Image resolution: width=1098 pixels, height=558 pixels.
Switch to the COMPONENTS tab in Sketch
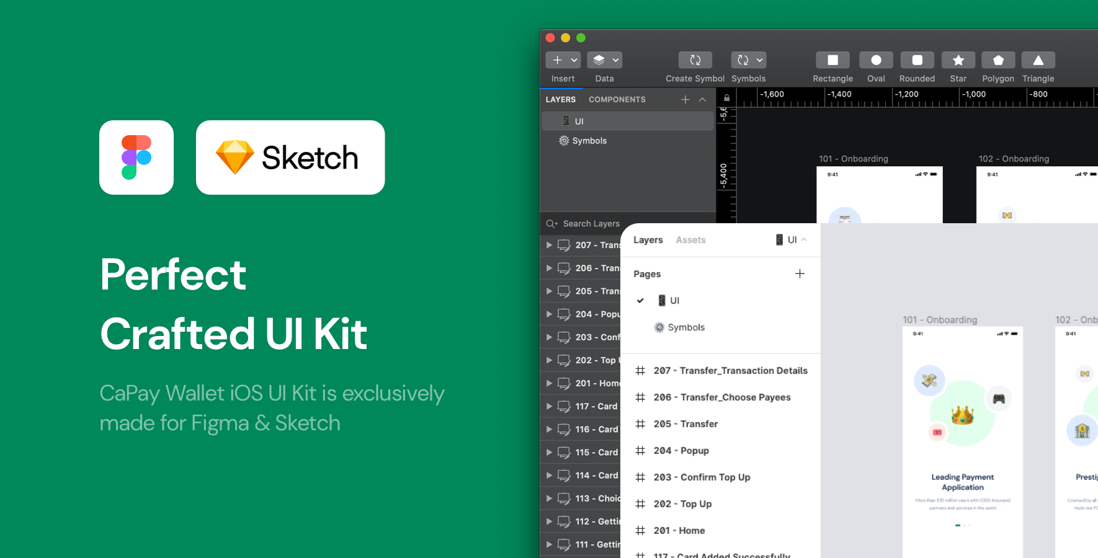pos(617,100)
